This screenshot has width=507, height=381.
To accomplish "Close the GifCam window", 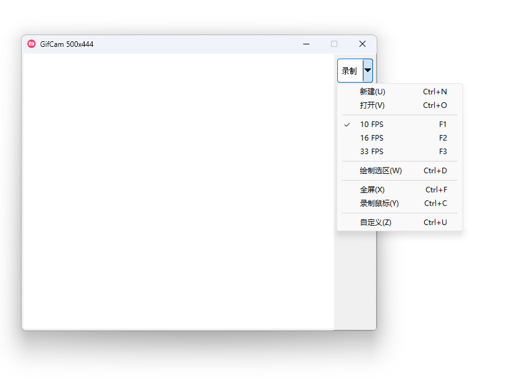I will 362,44.
